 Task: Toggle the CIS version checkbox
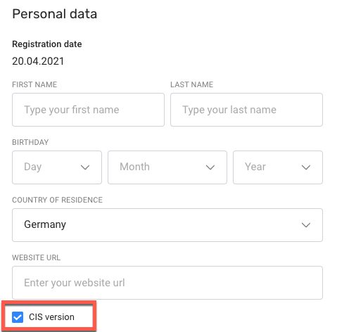pyautogui.click(x=18, y=317)
